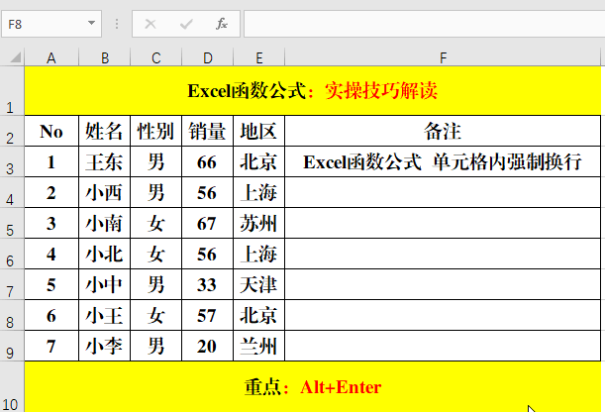Select the cell containing 苏州
Image resolution: width=605 pixels, height=412 pixels.
pyautogui.click(x=258, y=224)
